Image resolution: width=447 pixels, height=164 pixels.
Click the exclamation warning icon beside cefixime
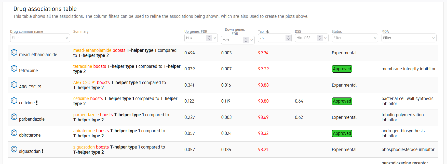point(37,103)
